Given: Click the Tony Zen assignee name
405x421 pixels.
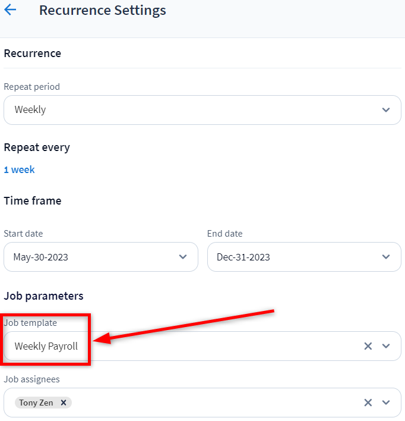Looking at the screenshot, I should (x=36, y=403).
